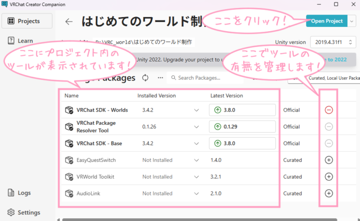Select the EasyQuestSwitch package name
Image resolution: width=360 pixels, height=221 pixels.
(x=96, y=160)
